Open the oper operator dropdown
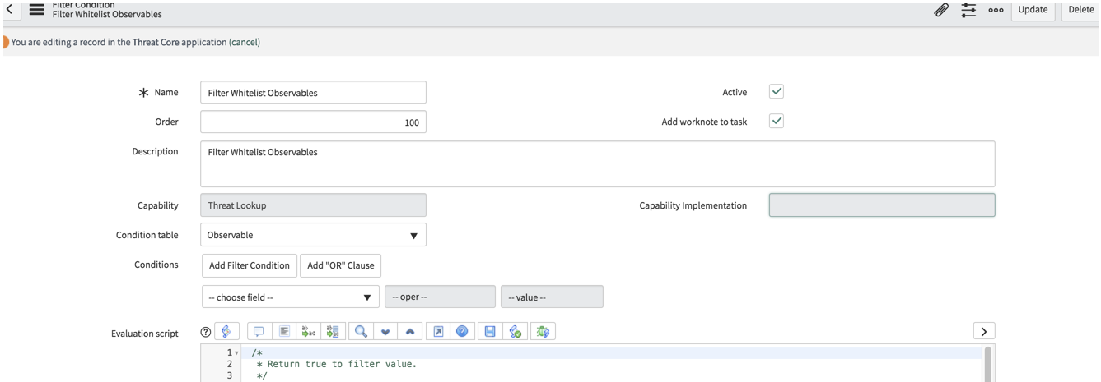1101x382 pixels. tap(440, 297)
